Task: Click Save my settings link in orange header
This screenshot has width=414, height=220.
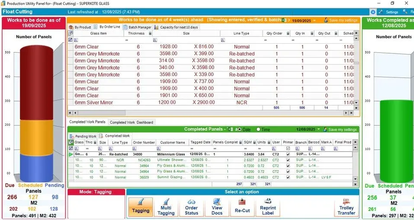Action: pyautogui.click(x=343, y=20)
